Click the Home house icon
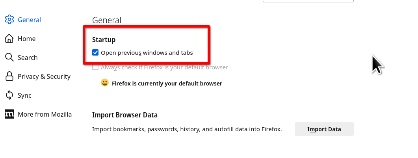This screenshot has height=158, width=418. click(x=9, y=39)
